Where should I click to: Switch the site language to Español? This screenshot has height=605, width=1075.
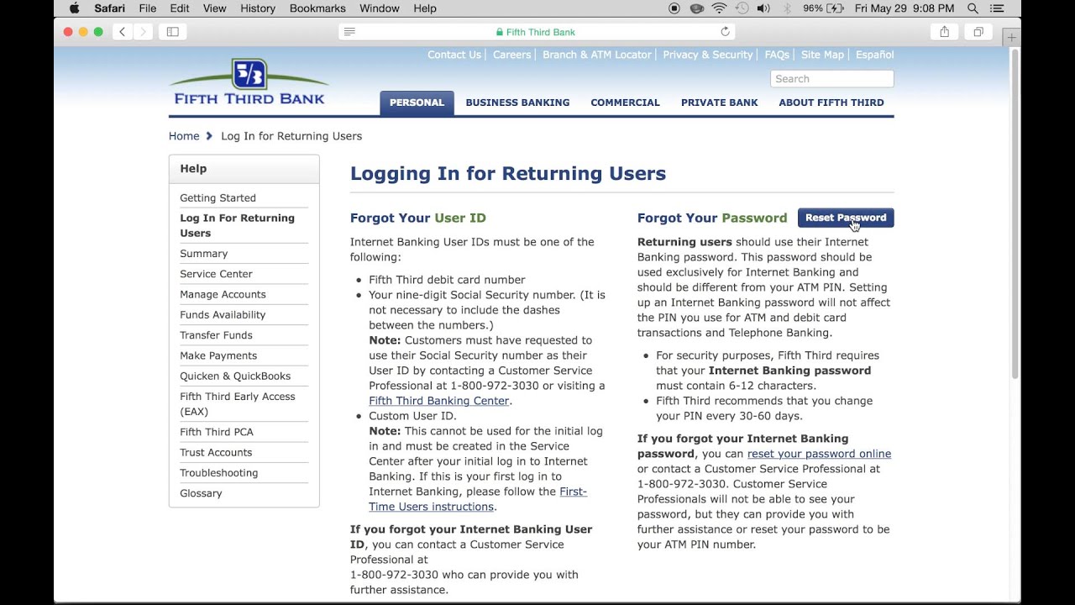click(875, 55)
